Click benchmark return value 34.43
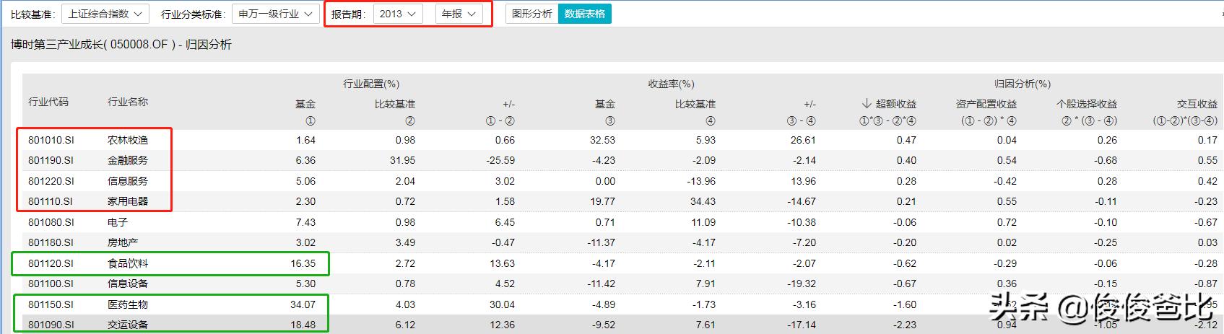The height and width of the screenshot is (334, 1224). (703, 201)
